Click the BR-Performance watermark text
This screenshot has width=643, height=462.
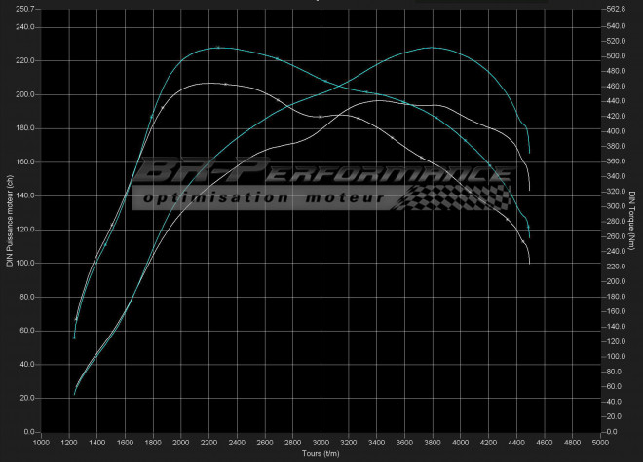(321, 175)
